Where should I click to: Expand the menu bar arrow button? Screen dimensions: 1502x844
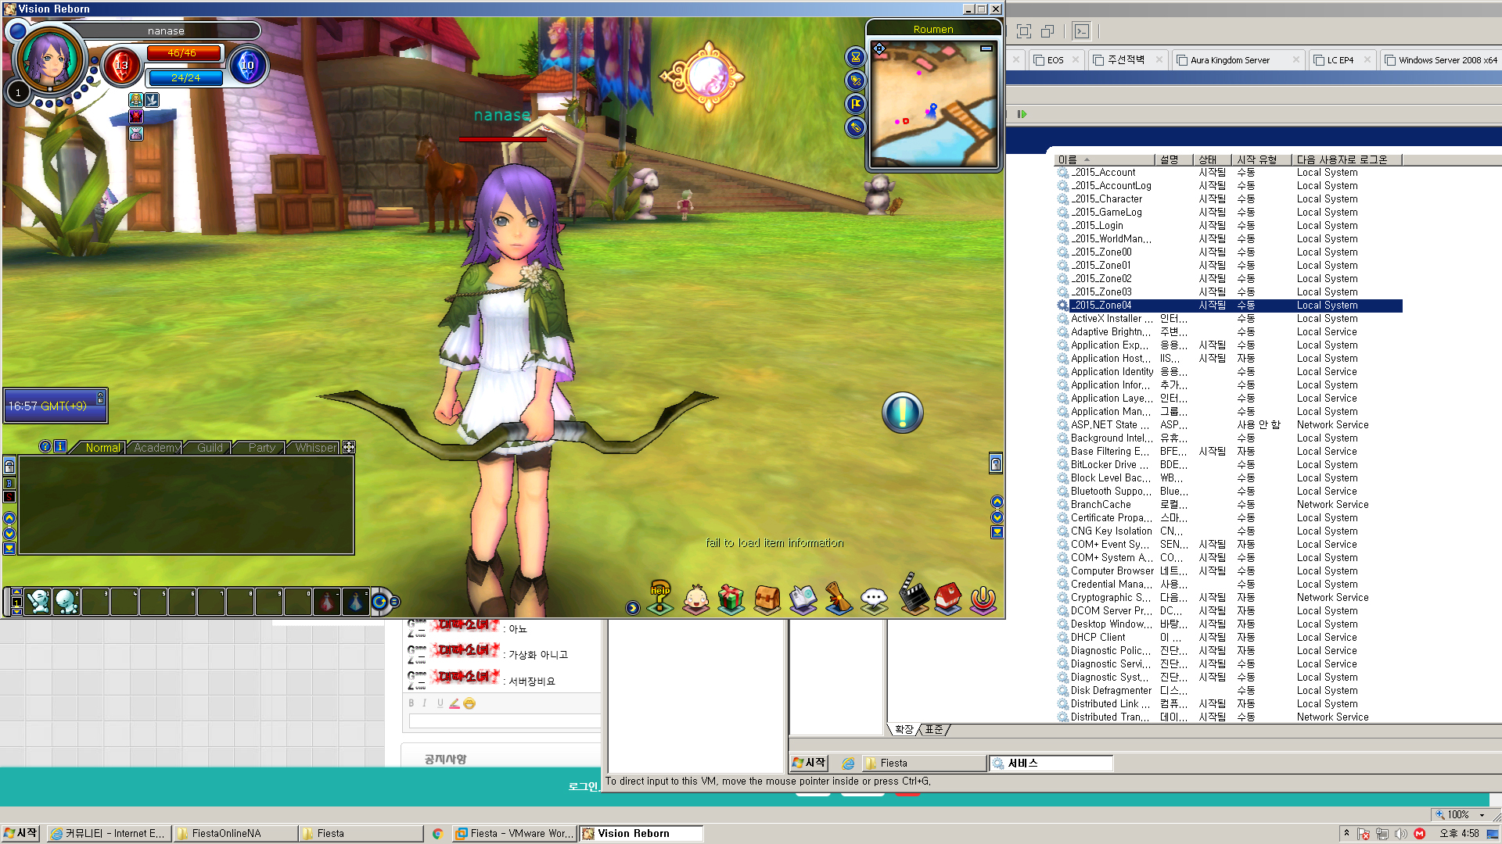(632, 608)
